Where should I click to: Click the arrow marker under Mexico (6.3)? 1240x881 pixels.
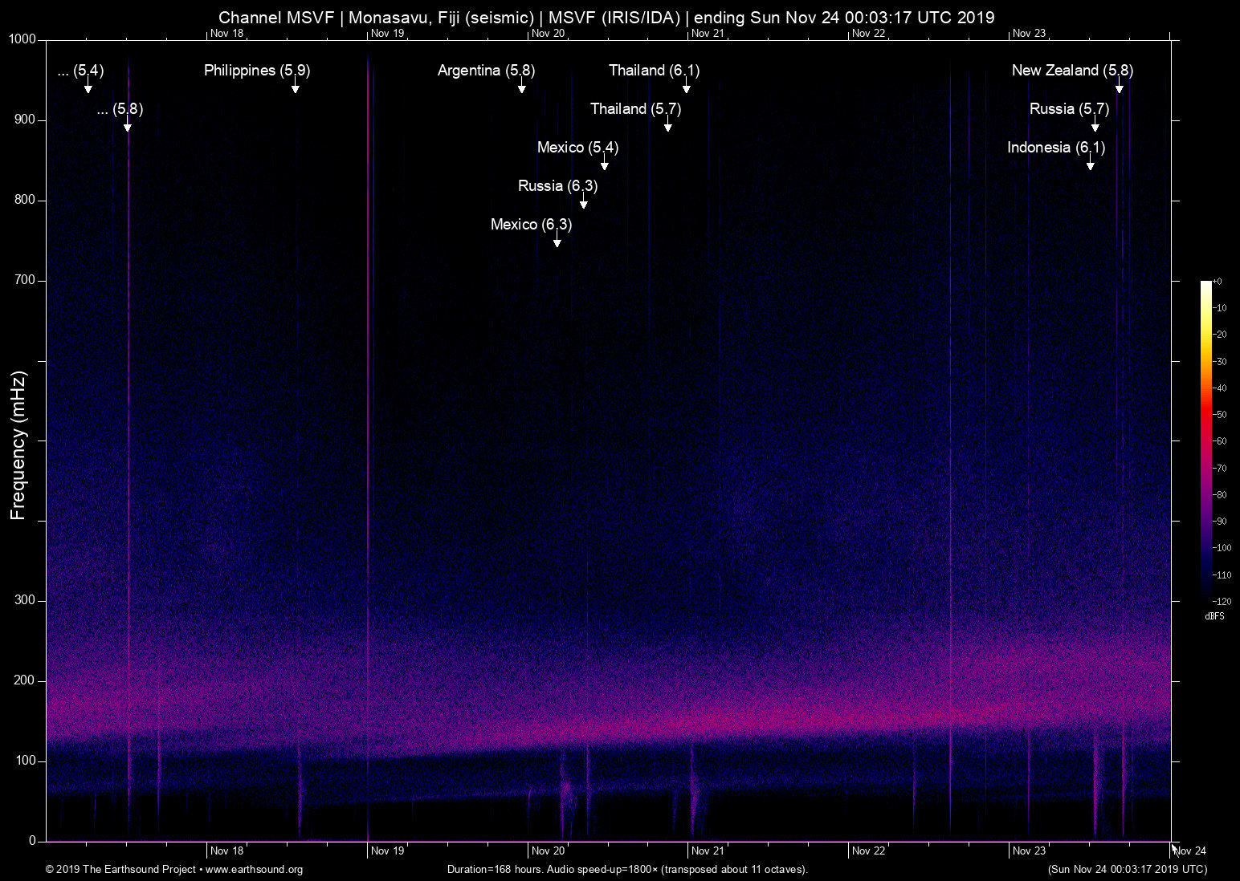tap(557, 241)
